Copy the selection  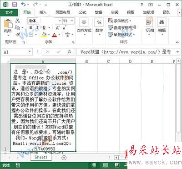pos(18,28)
